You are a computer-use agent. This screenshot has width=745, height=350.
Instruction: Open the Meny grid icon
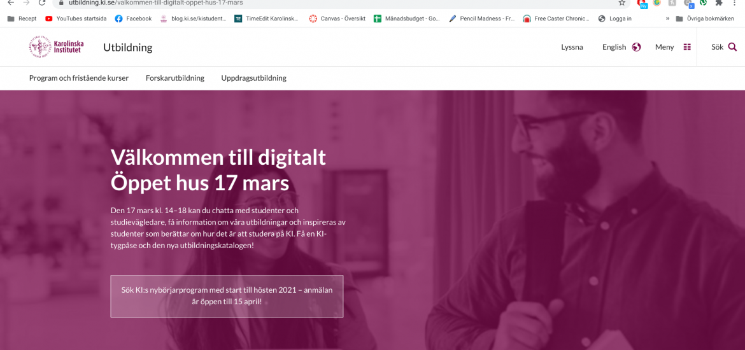pyautogui.click(x=687, y=47)
